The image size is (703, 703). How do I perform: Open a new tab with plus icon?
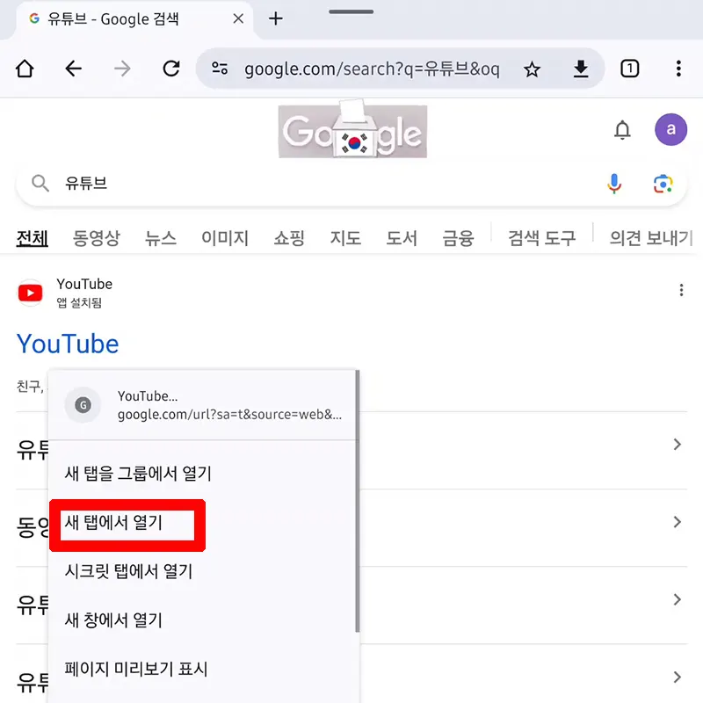(x=276, y=18)
